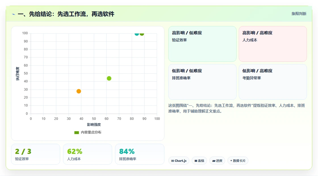The height and width of the screenshot is (176, 318).
Task: Click the 84% 排班准确率 stat card
Action: (x=139, y=154)
